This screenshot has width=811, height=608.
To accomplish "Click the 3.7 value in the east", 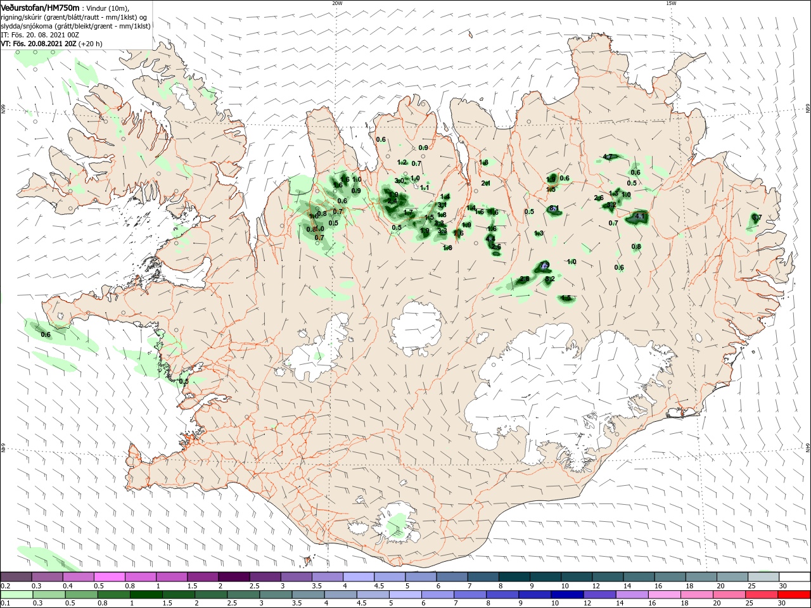I will point(757,217).
